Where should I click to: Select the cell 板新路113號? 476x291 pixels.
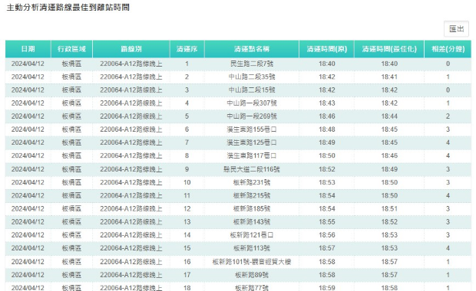pos(252,248)
